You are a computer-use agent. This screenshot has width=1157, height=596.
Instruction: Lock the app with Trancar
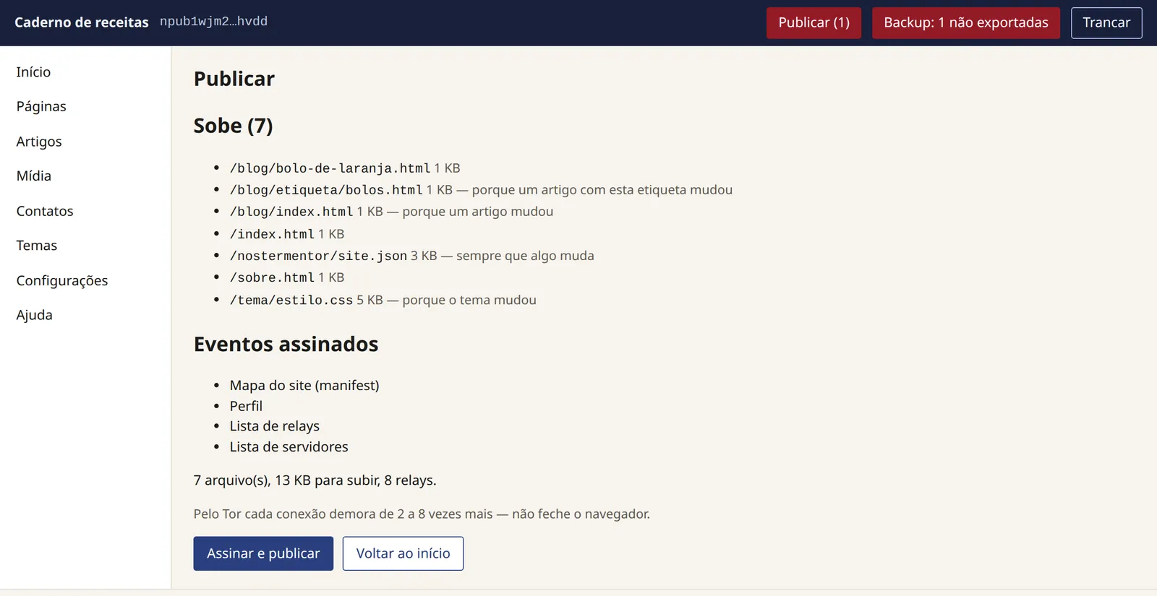coord(1106,23)
